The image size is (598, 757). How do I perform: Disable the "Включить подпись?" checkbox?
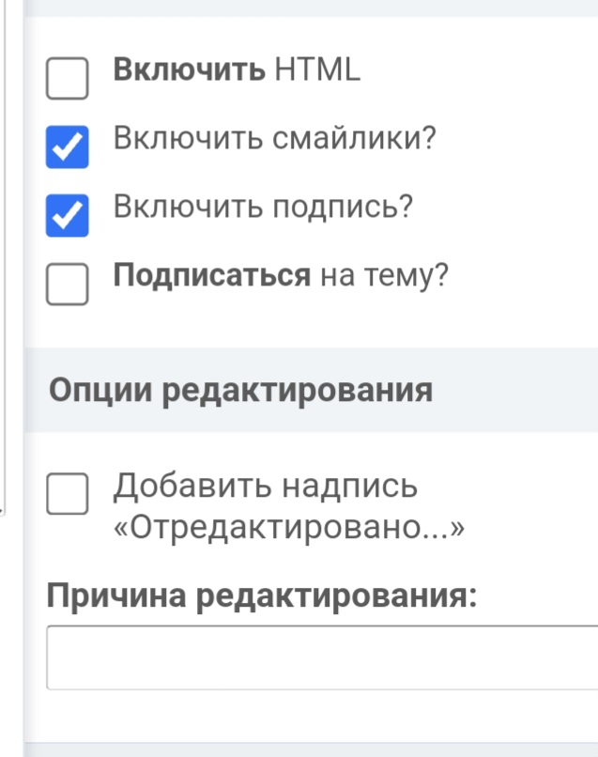[67, 216]
